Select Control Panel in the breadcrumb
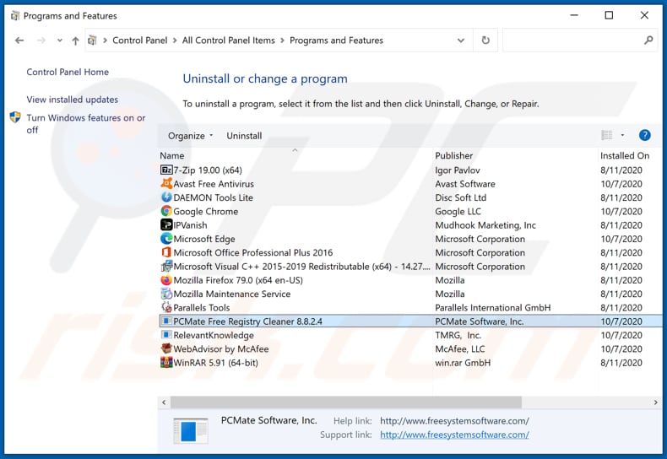The image size is (667, 459). pos(140,40)
